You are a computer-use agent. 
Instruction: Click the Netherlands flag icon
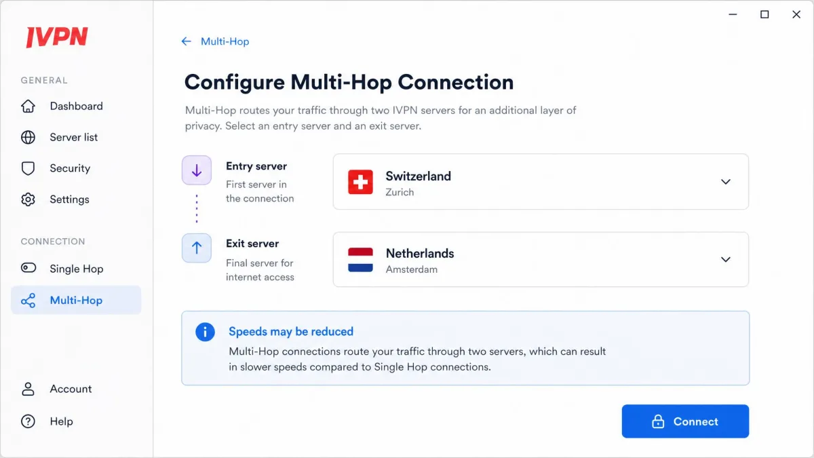pos(360,259)
